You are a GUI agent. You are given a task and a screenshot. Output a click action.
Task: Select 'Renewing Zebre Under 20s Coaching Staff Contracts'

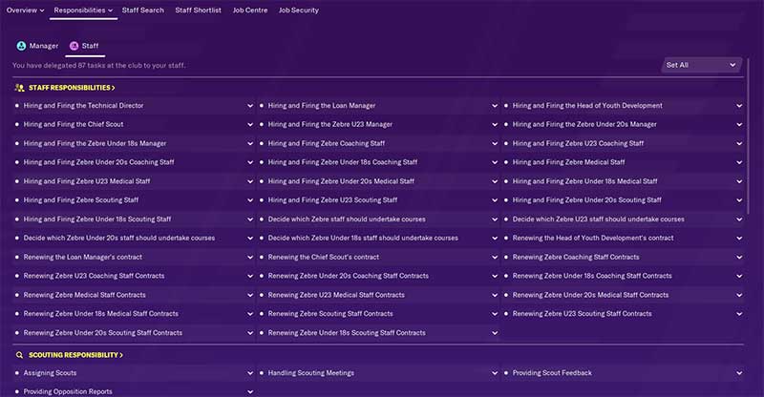click(x=349, y=276)
